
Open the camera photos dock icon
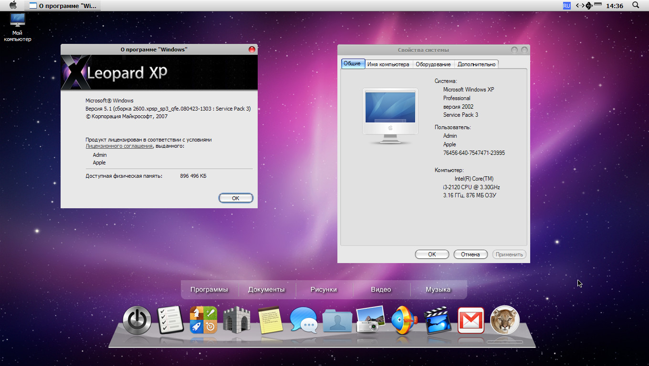pyautogui.click(x=370, y=320)
